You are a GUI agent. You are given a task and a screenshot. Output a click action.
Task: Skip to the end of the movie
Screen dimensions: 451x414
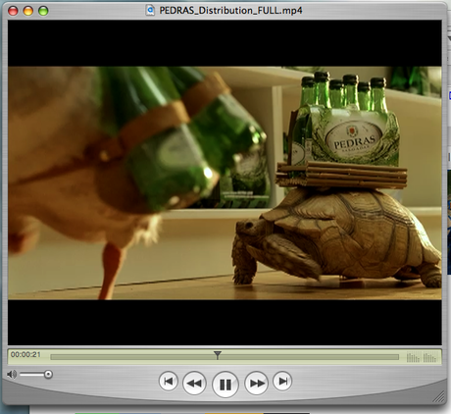pos(282,381)
